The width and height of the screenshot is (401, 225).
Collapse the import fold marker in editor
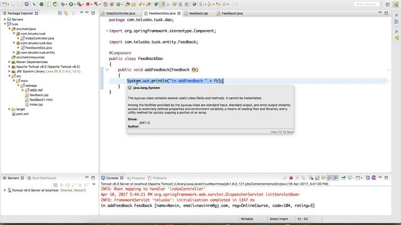pyautogui.click(x=107, y=31)
